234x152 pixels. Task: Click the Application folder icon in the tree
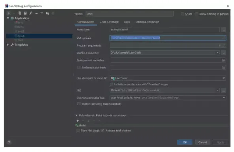tap(12, 18)
